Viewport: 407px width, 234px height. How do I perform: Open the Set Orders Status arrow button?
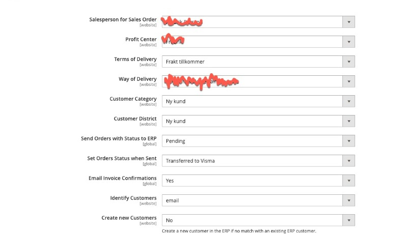pyautogui.click(x=348, y=161)
